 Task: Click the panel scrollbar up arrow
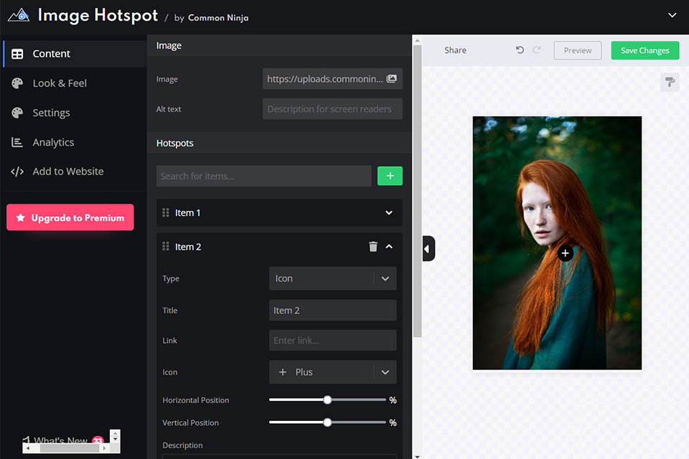[417, 40]
